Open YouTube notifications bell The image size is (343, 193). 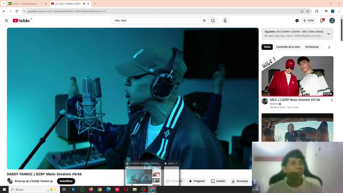(322, 21)
